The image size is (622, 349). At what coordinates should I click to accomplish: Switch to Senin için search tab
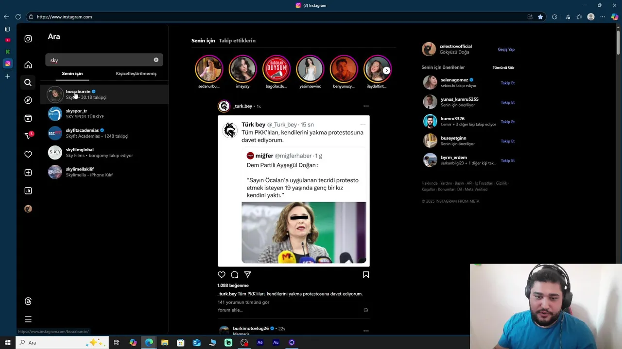72,74
